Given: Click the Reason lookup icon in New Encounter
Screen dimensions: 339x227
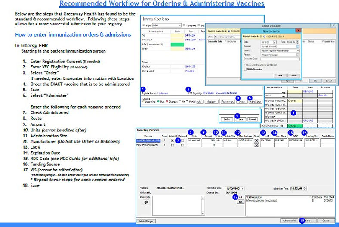Looking at the screenshot, I should pyautogui.click(x=298, y=55).
